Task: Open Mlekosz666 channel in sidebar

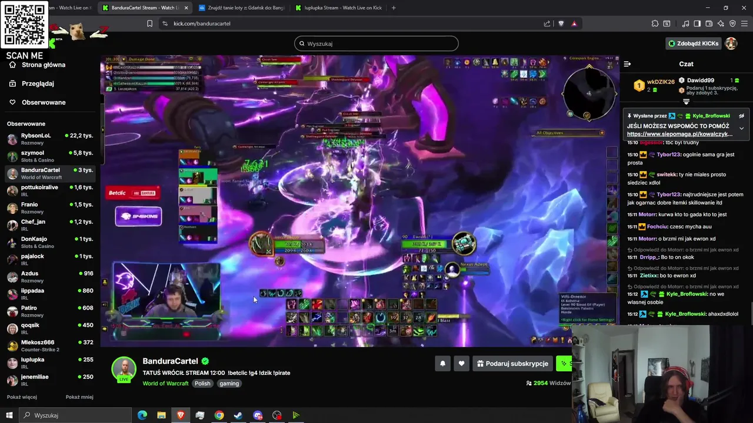Action: coord(50,345)
